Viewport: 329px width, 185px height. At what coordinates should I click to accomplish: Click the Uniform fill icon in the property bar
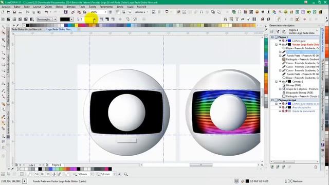[x=8, y=20]
